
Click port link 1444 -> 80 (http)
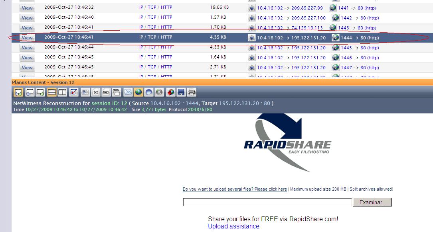pyautogui.click(x=360, y=38)
